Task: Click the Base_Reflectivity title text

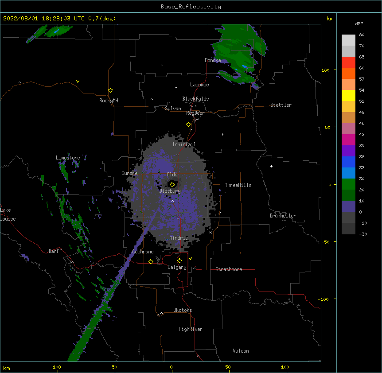Action: [x=191, y=7]
